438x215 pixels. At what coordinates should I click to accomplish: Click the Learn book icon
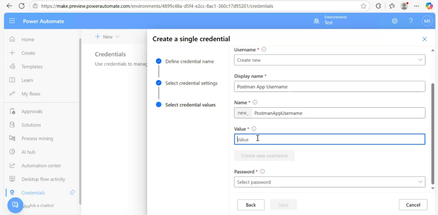point(12,80)
